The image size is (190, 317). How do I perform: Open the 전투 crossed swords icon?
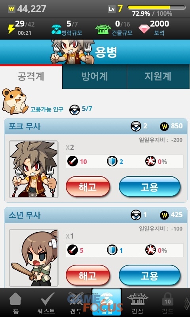[76, 299]
